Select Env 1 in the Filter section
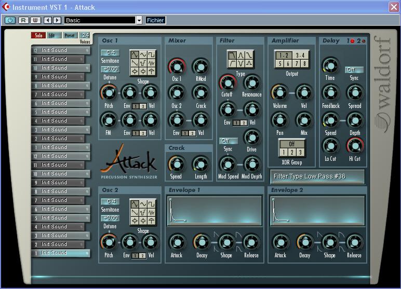This screenshot has width=401, height=289. click(x=236, y=123)
